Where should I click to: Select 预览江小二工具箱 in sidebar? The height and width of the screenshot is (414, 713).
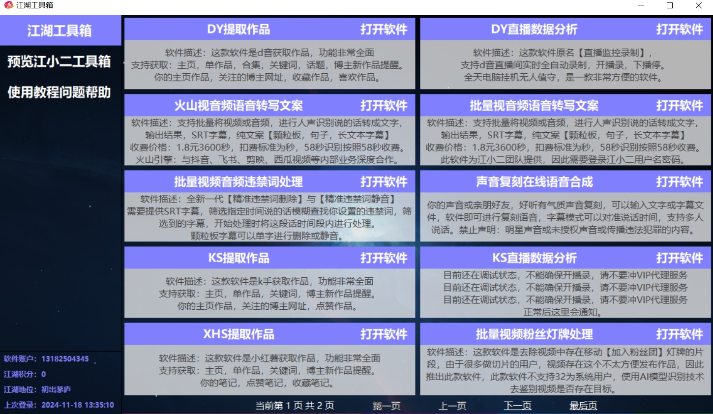tap(59, 62)
